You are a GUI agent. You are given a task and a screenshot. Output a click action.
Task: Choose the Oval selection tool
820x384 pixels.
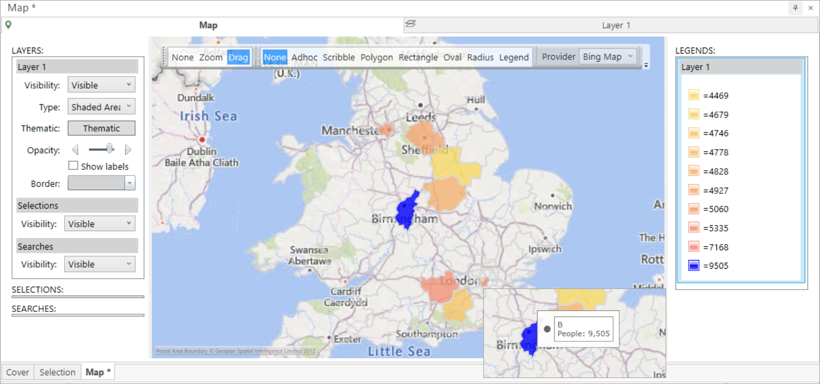(x=453, y=57)
